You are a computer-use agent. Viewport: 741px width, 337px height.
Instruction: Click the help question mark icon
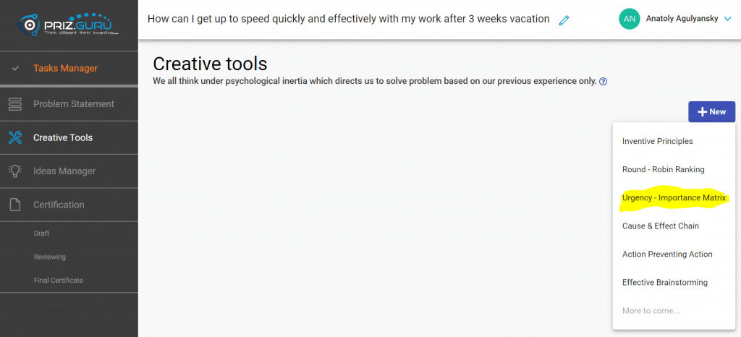(603, 82)
